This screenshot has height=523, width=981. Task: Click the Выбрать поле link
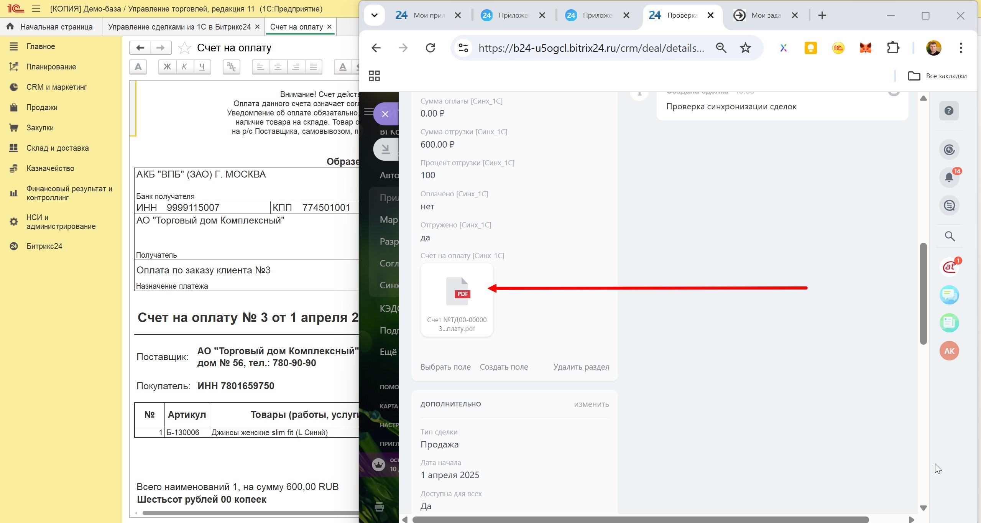click(445, 367)
